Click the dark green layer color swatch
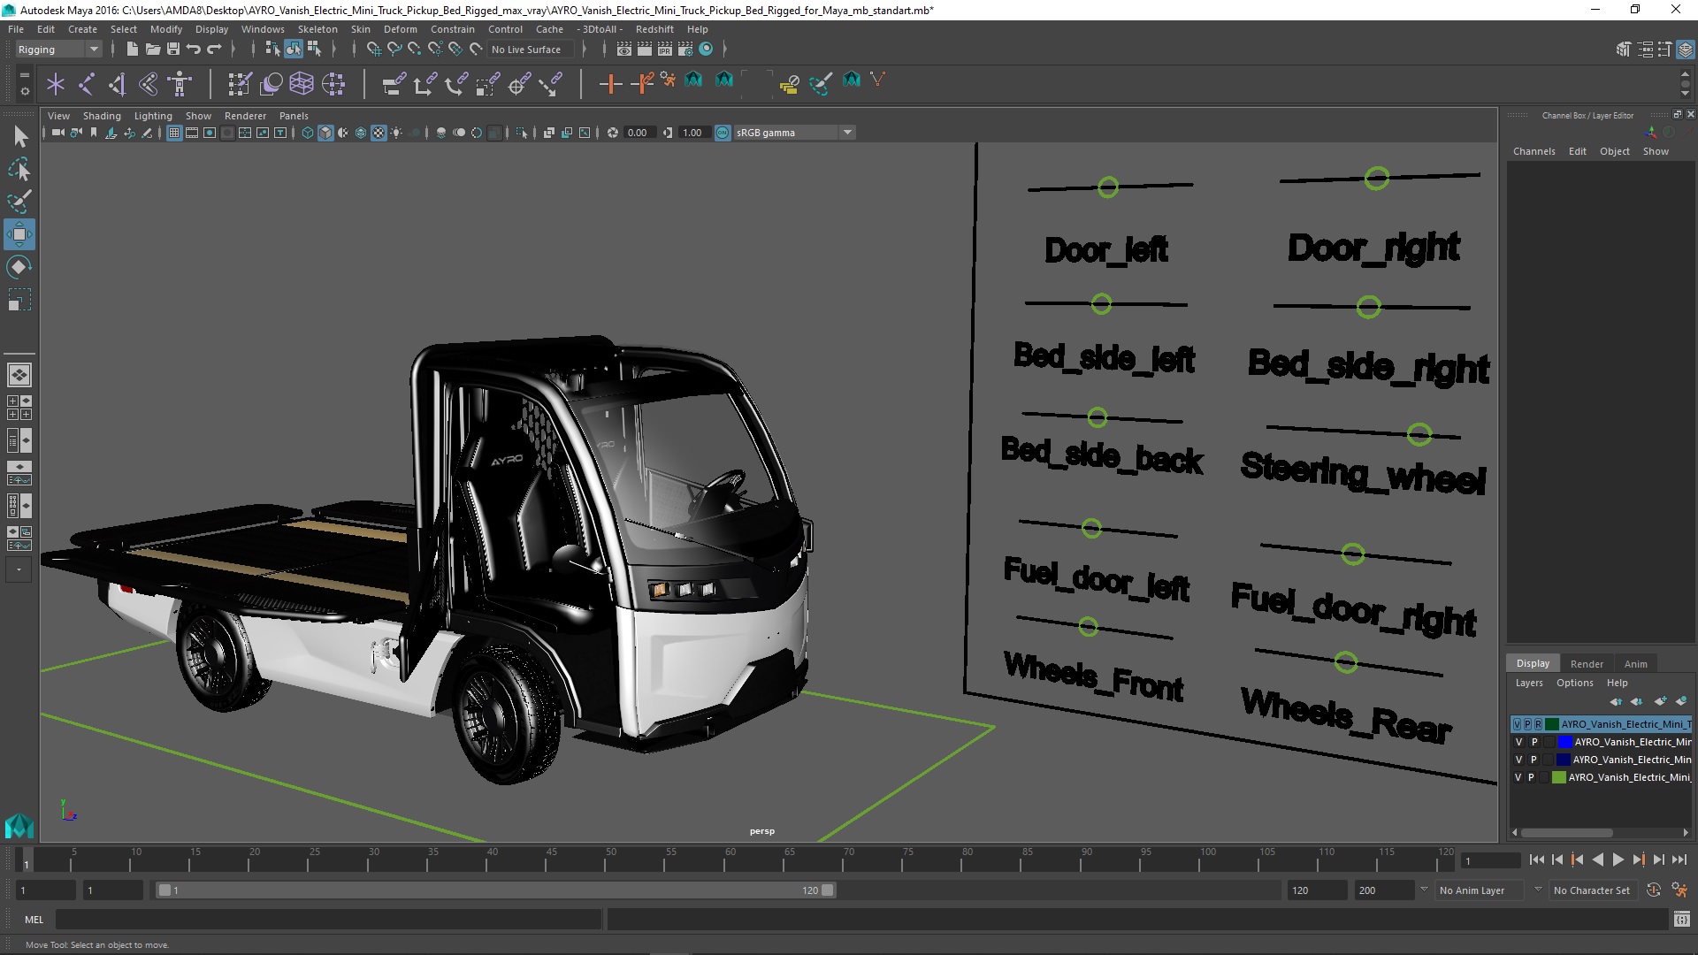Viewport: 1698px width, 955px height. (x=1551, y=724)
